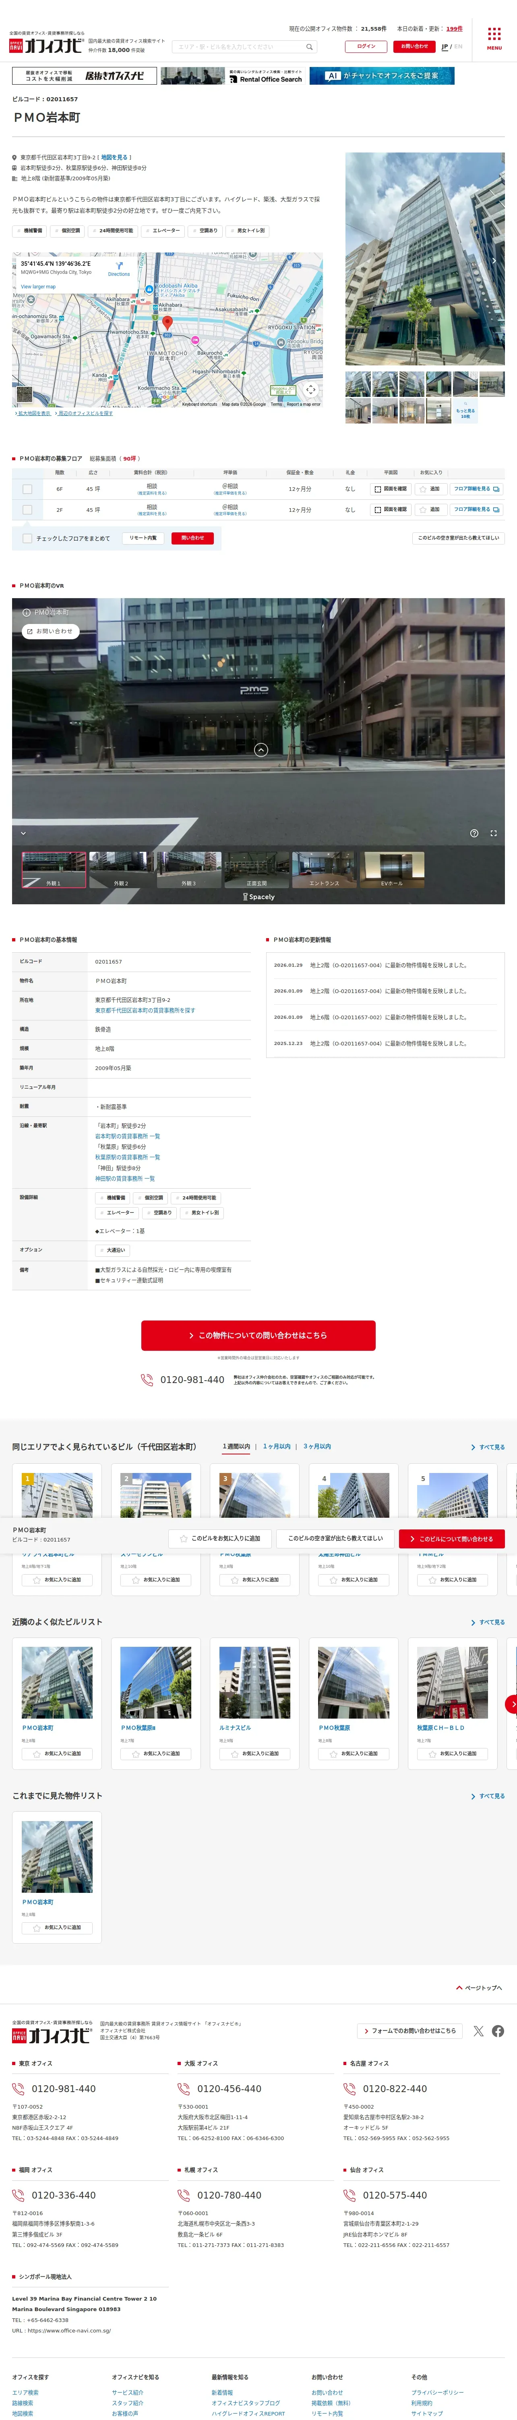This screenshot has height=2420, width=517.
Task: Toggle the 'チェックしたフロアをまとめて' checkbox
Action: tap(27, 538)
